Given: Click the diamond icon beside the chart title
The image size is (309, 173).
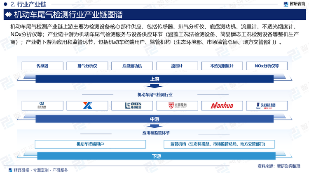Looking at the screenshot, I should 9,14.
